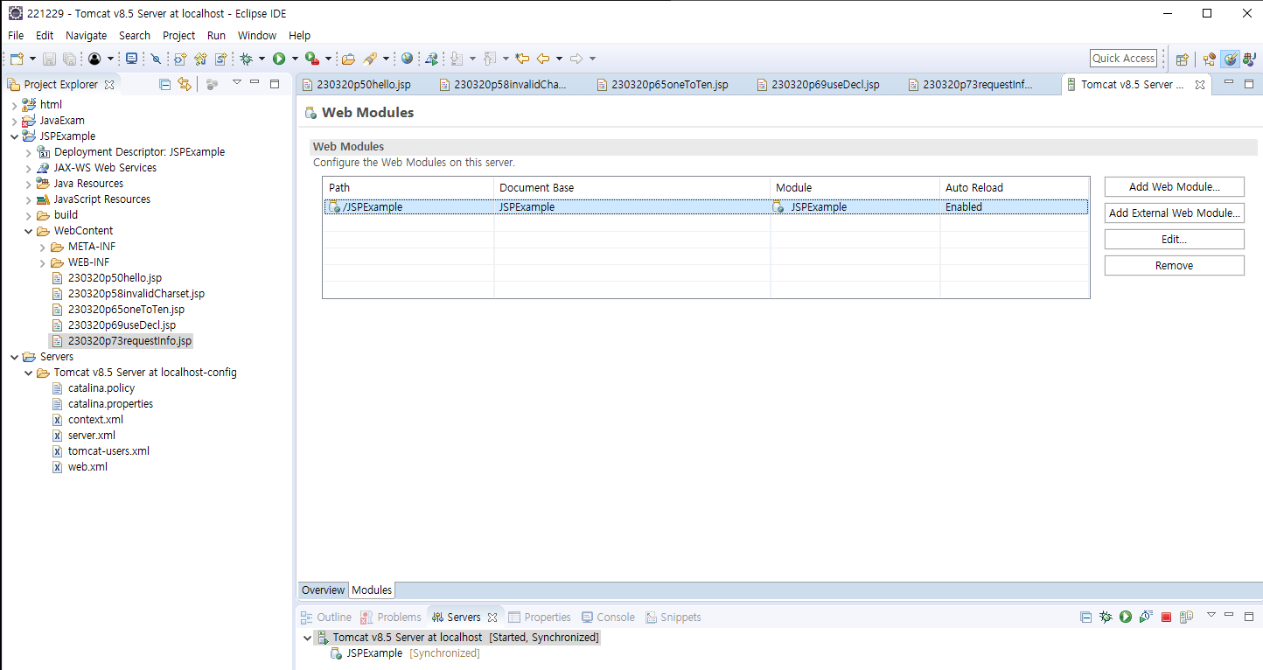Screen dimensions: 1263x670
Task: Click Collapse All in Project Explorer
Action: (164, 84)
